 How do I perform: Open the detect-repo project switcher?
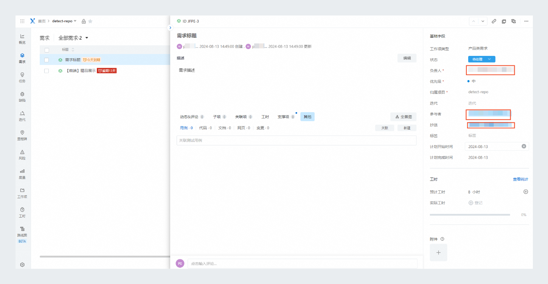tap(64, 21)
